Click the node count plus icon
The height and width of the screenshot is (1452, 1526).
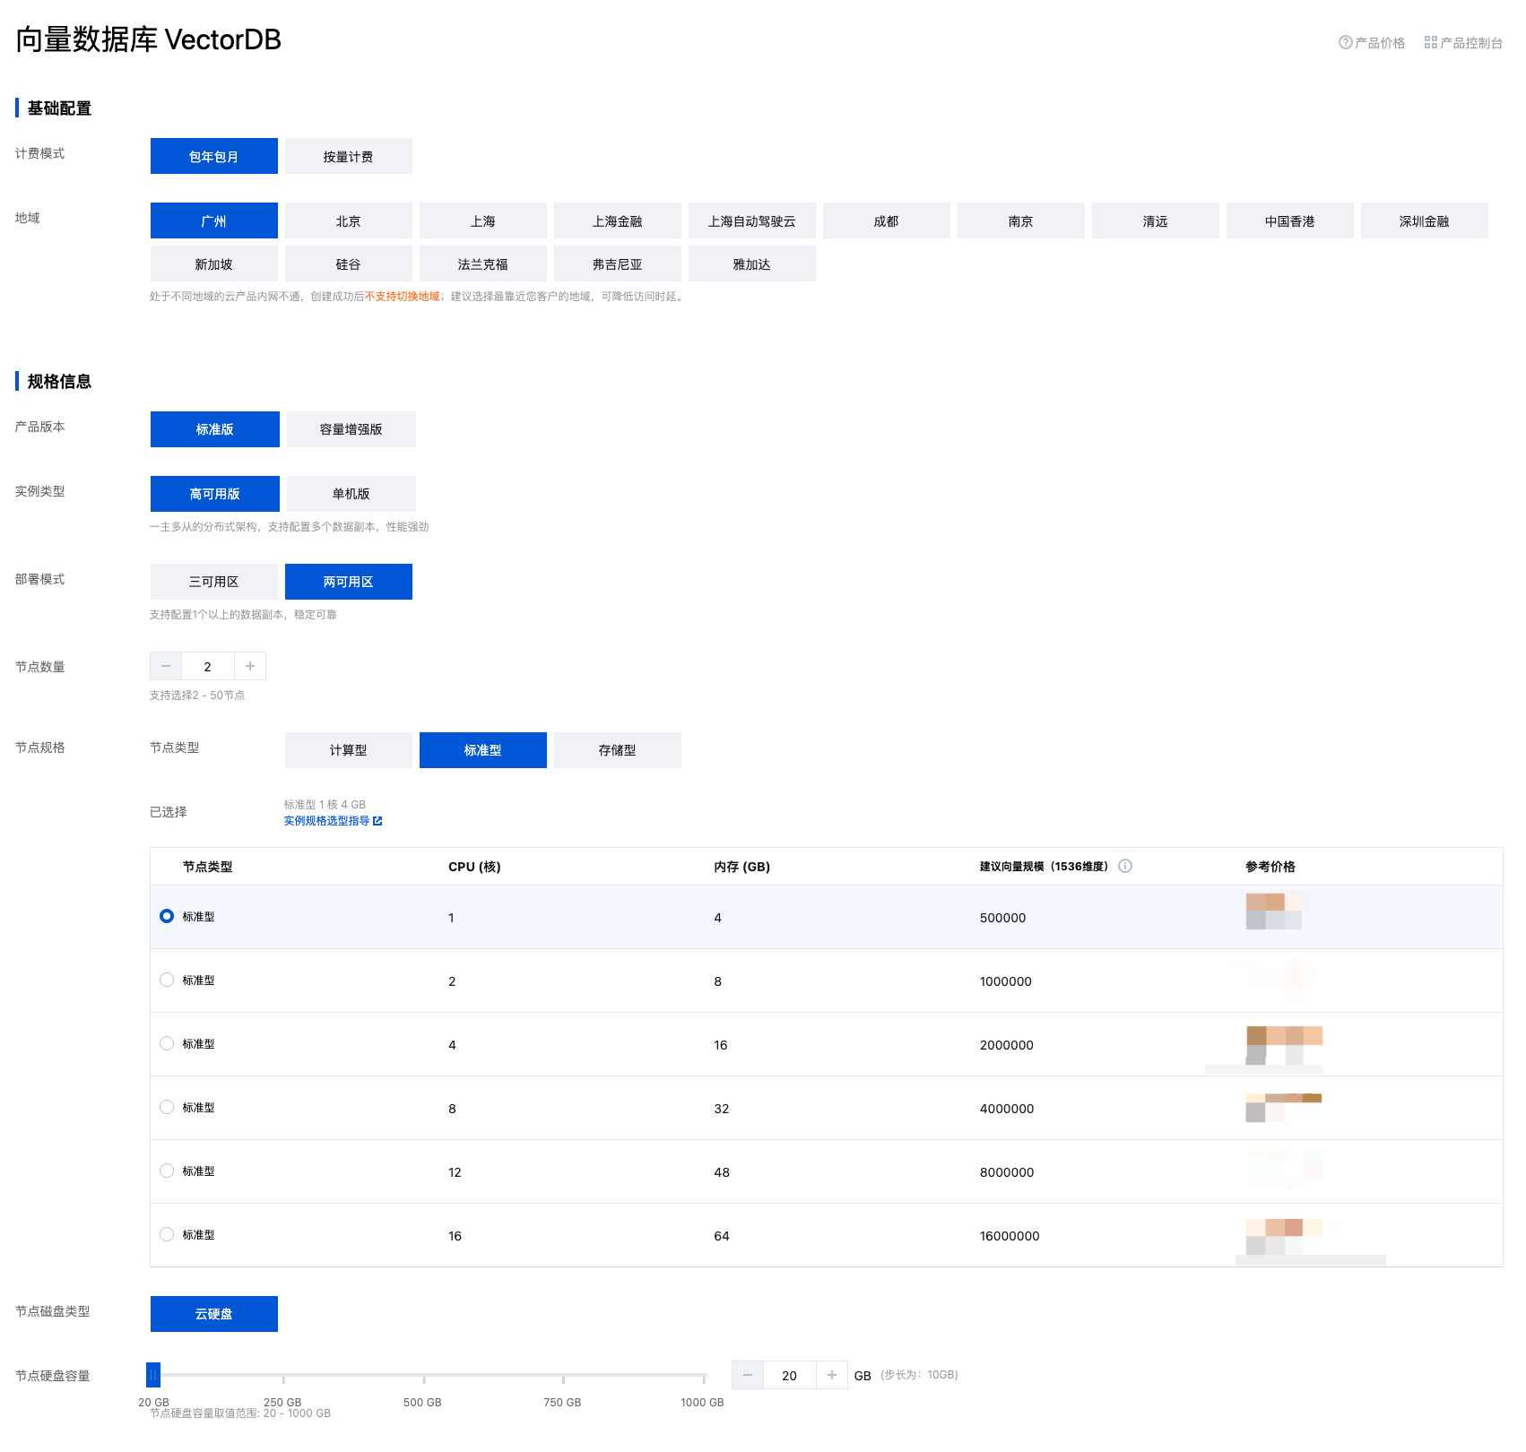tap(250, 666)
